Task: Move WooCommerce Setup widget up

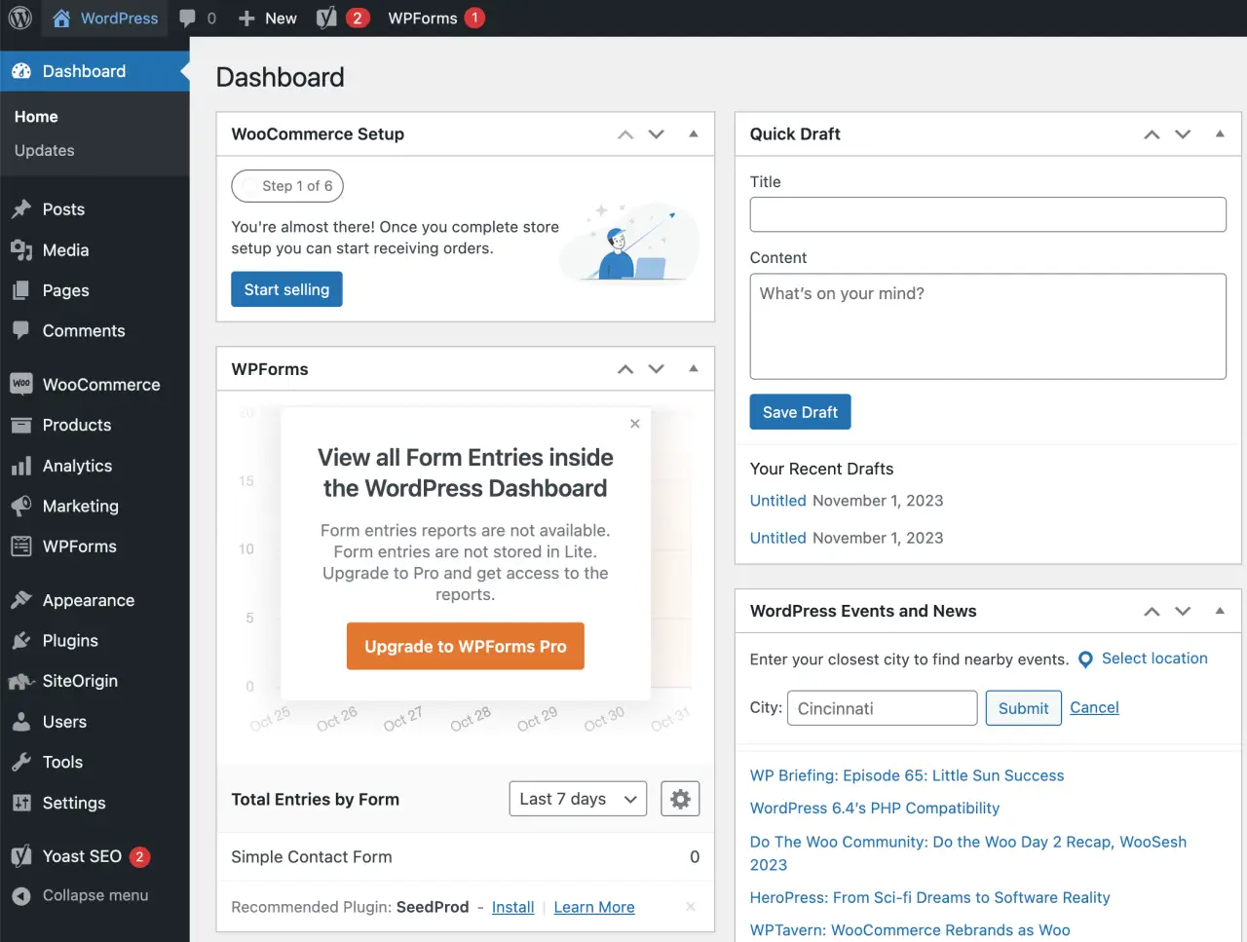Action: (625, 134)
